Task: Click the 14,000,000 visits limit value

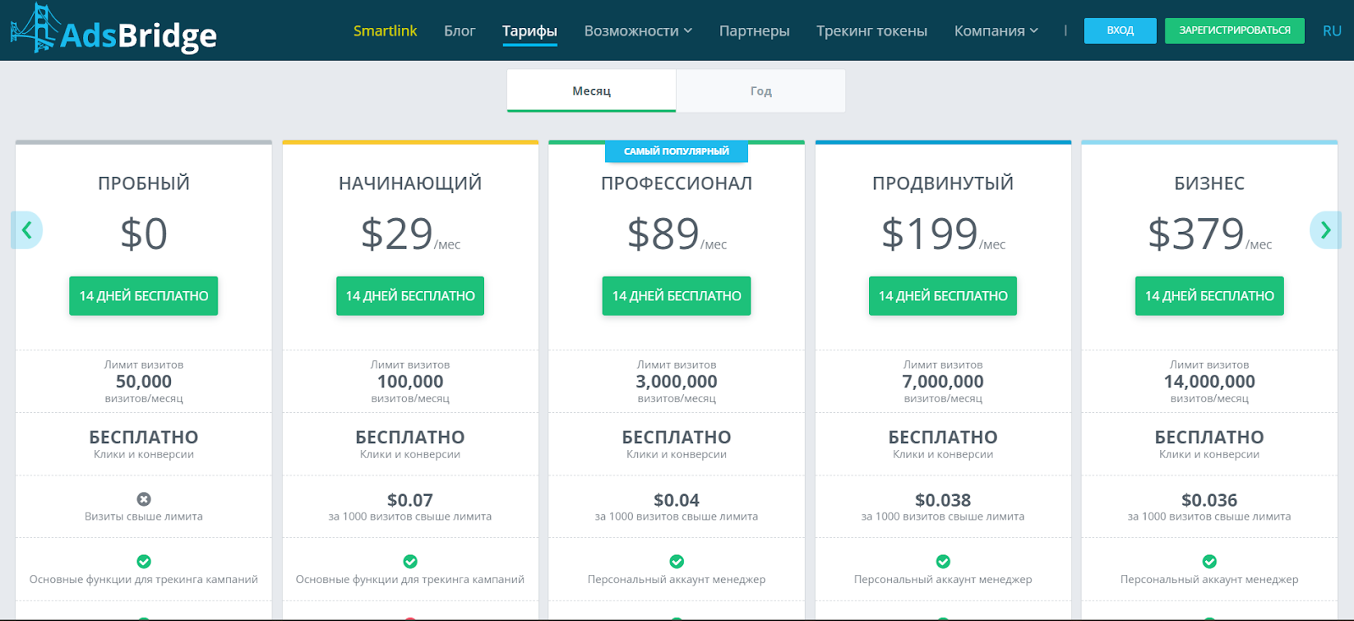Action: pos(1209,382)
